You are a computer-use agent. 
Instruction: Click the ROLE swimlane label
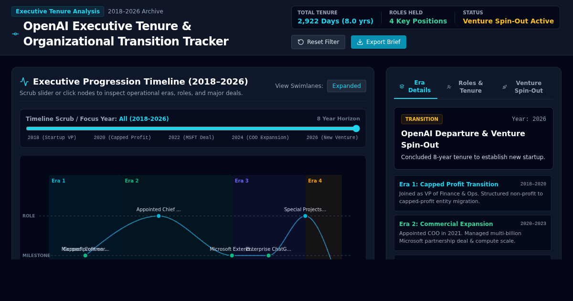coord(29,216)
